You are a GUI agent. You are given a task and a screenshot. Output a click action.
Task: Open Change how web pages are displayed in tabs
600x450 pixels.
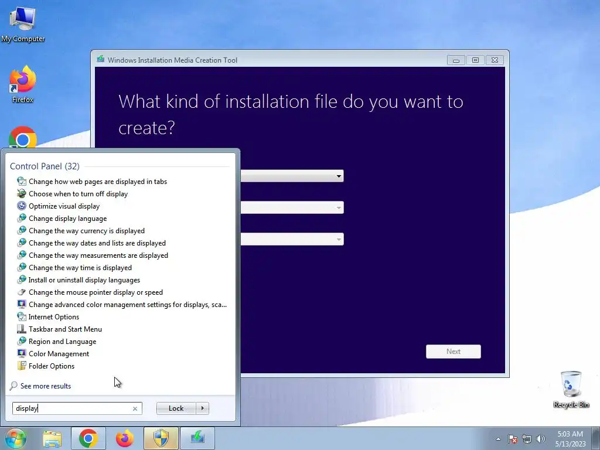click(x=98, y=182)
